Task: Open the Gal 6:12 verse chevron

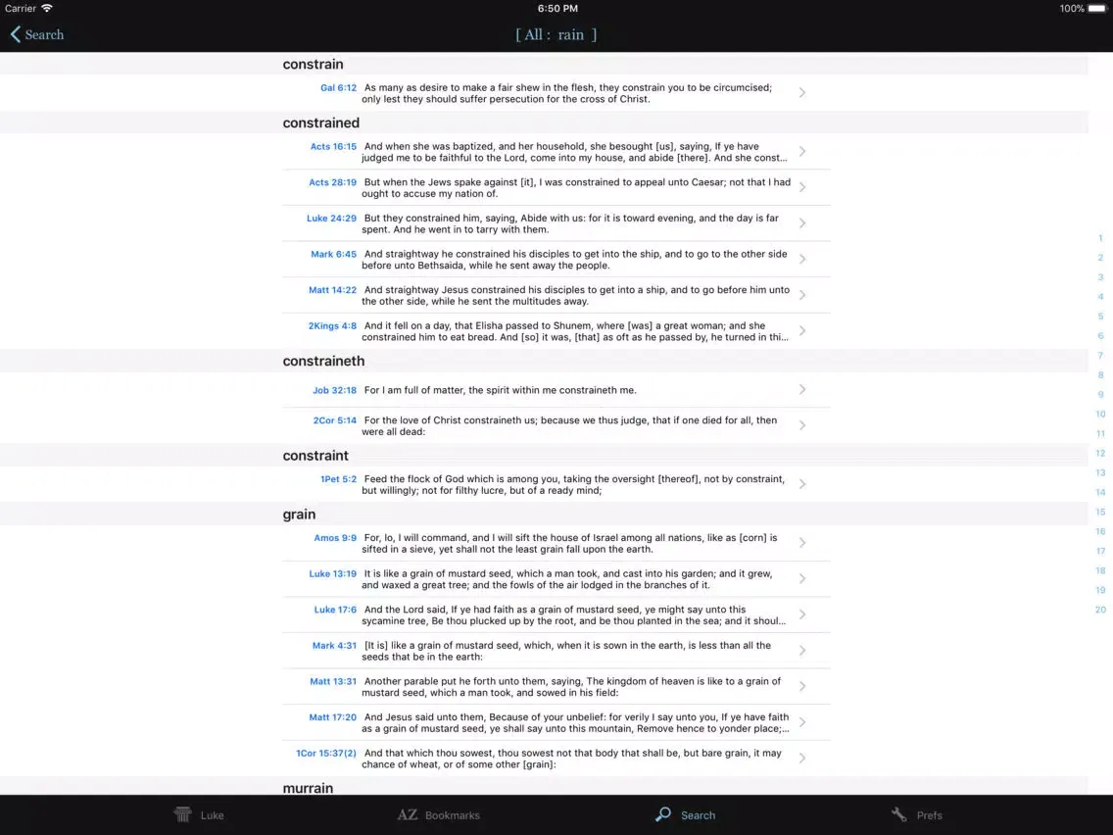Action: point(802,93)
